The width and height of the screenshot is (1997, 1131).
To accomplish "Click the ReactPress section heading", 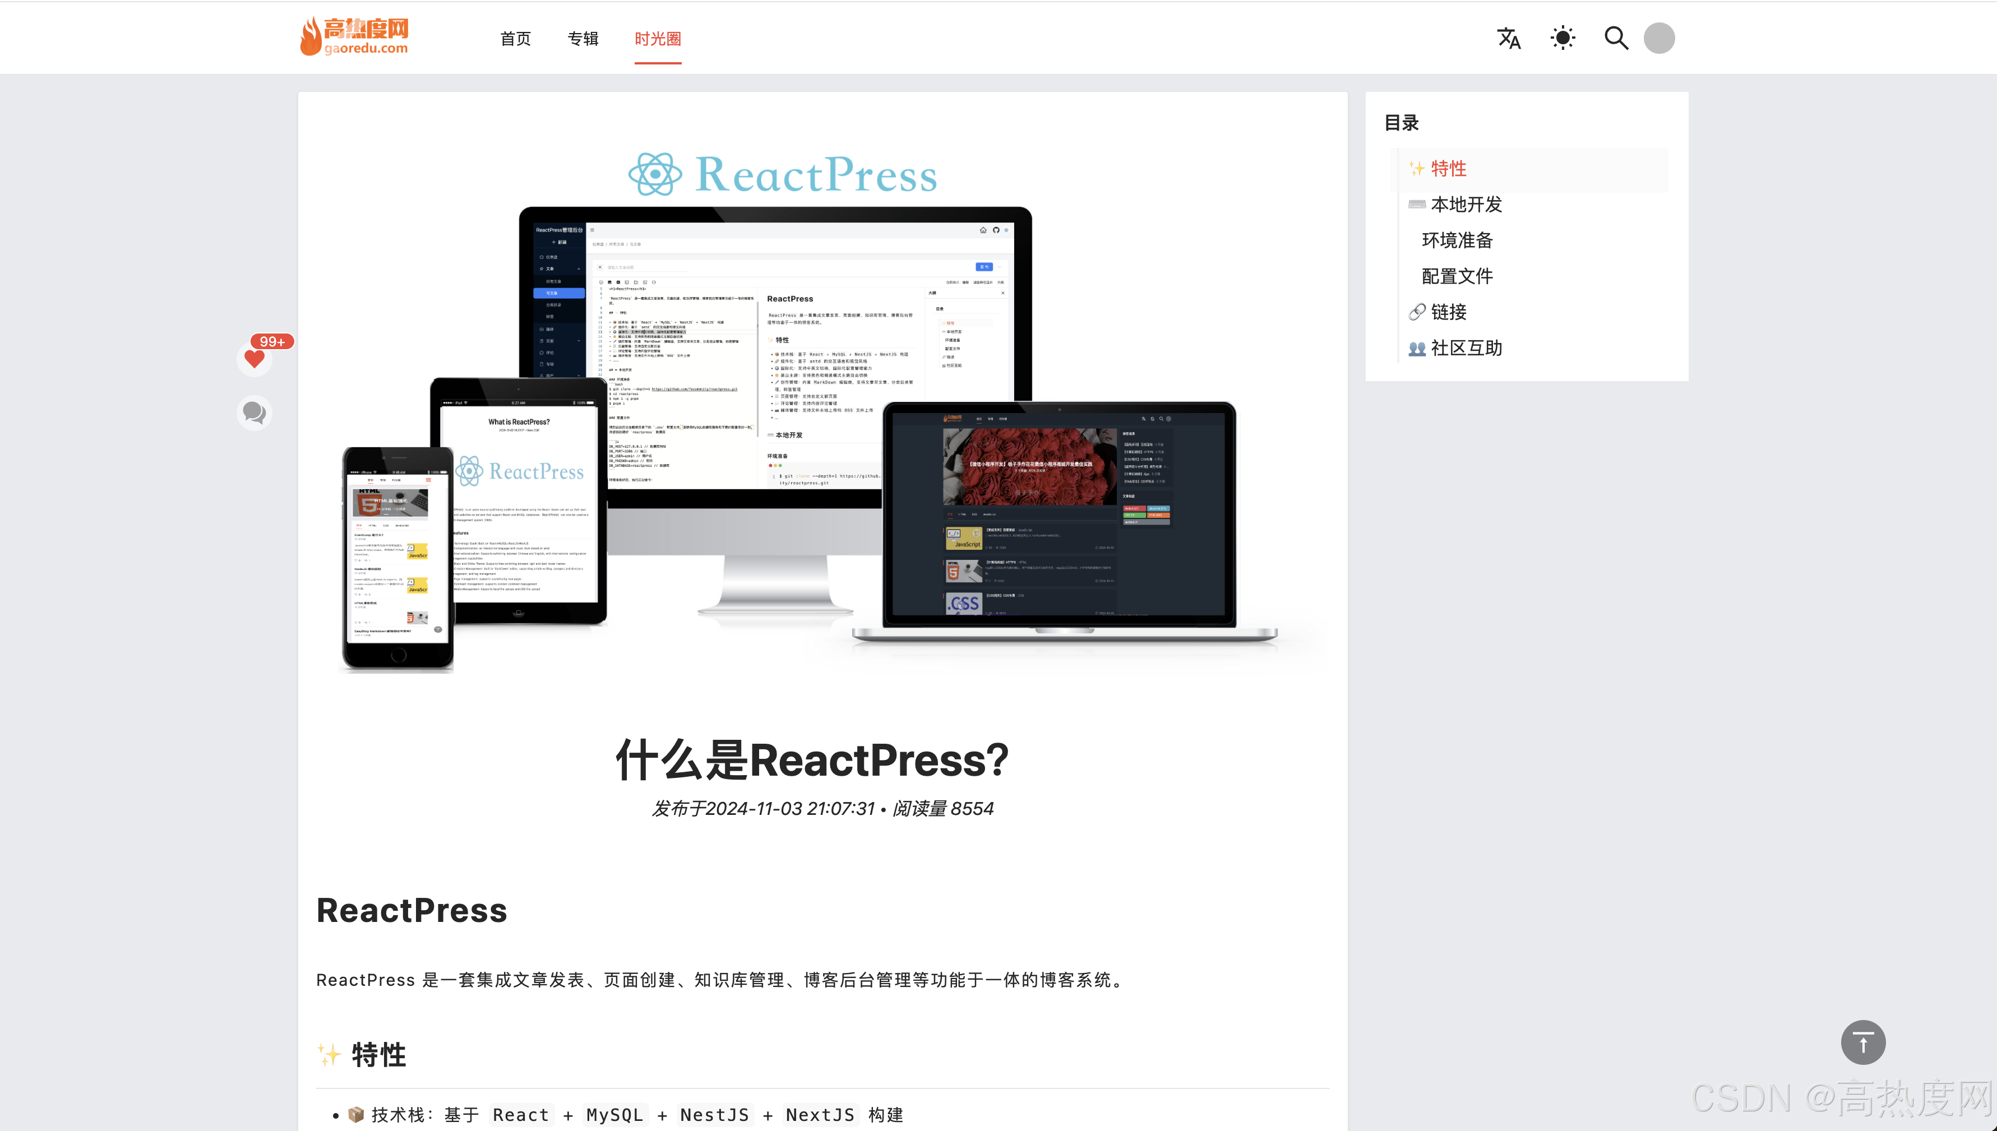I will 411,910.
